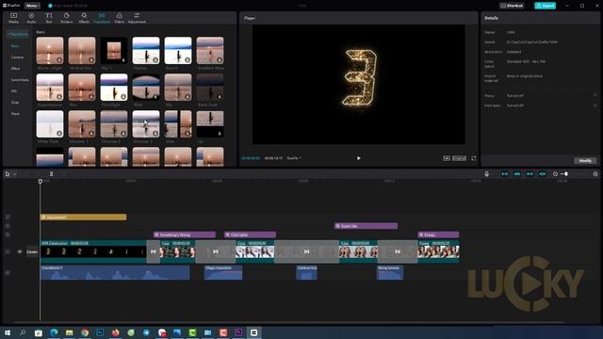Click the Original ratio button in the Player
The image size is (603, 339).
coord(459,158)
